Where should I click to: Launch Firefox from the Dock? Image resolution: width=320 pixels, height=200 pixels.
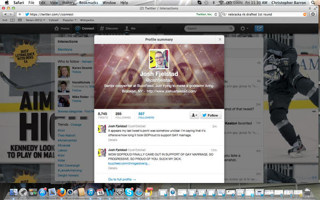[x=61, y=192]
